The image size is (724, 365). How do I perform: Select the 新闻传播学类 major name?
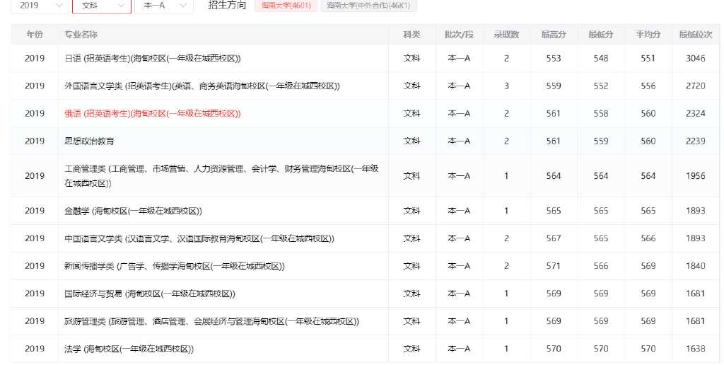pyautogui.click(x=174, y=267)
